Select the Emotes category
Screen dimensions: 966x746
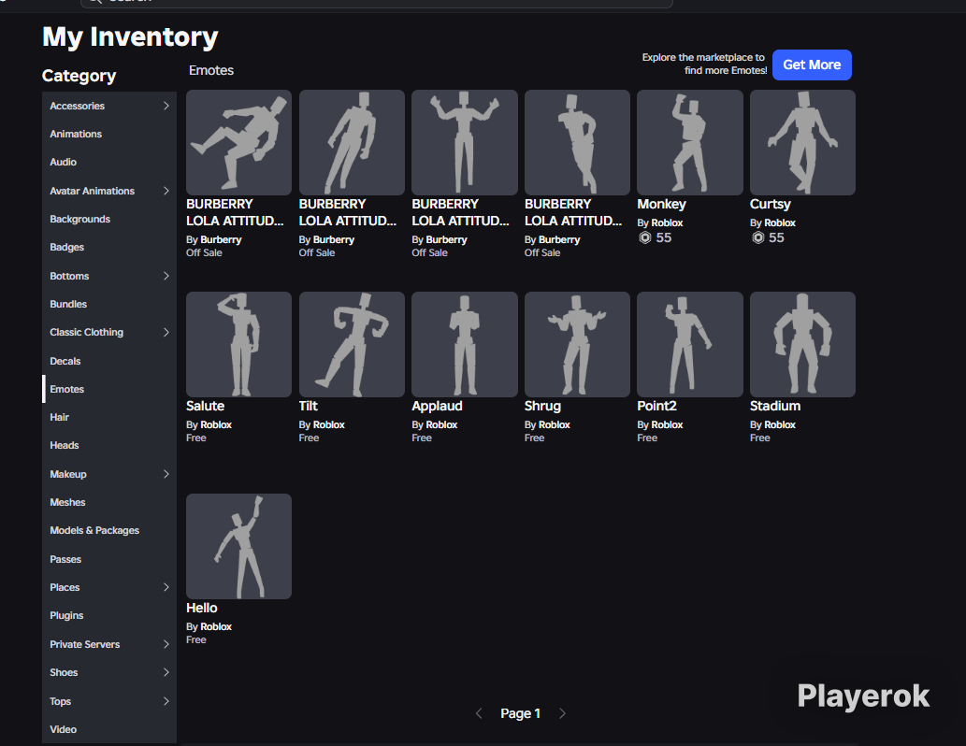[x=109, y=389]
